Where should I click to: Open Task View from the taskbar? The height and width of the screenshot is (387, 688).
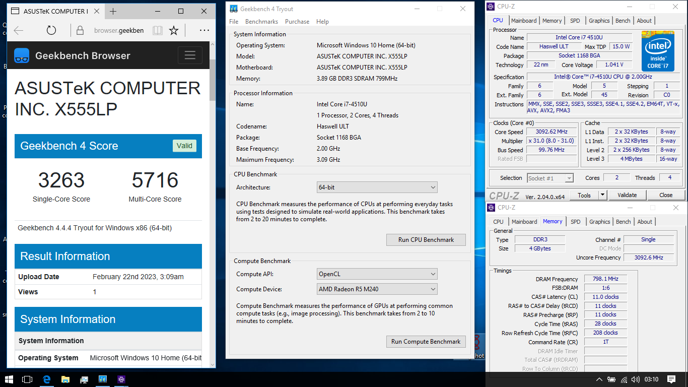[x=27, y=379]
